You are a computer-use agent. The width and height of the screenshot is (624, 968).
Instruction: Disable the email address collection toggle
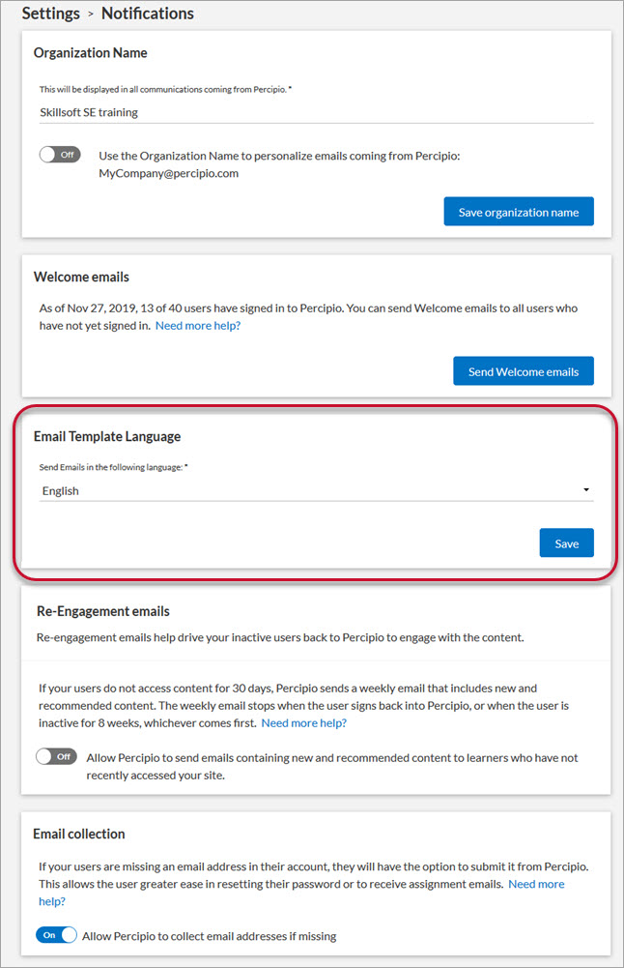coord(58,935)
